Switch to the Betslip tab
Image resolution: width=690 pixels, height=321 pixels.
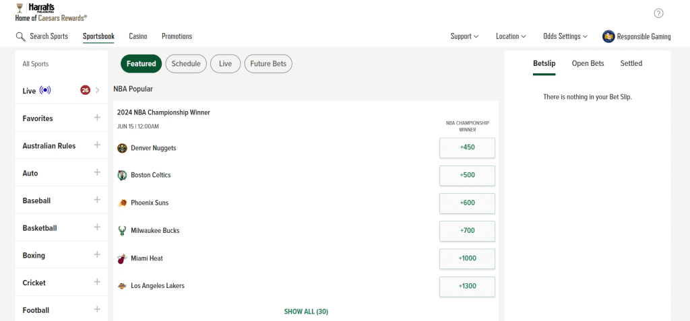coord(544,63)
